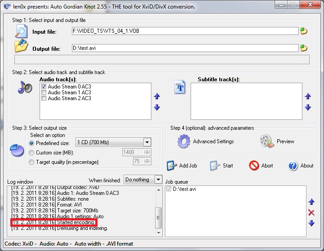Click the Preview label

[285, 141]
